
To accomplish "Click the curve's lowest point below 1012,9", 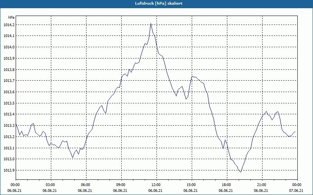I will (241, 172).
